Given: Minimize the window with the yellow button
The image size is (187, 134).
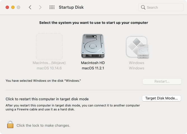Looking at the screenshot, I should pyautogui.click(x=13, y=7).
